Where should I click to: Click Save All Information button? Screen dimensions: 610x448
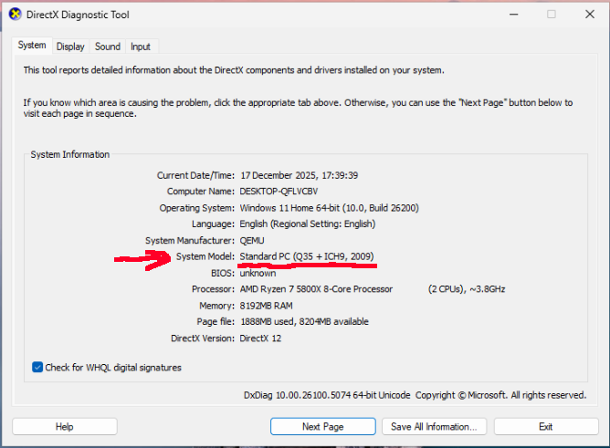click(434, 427)
